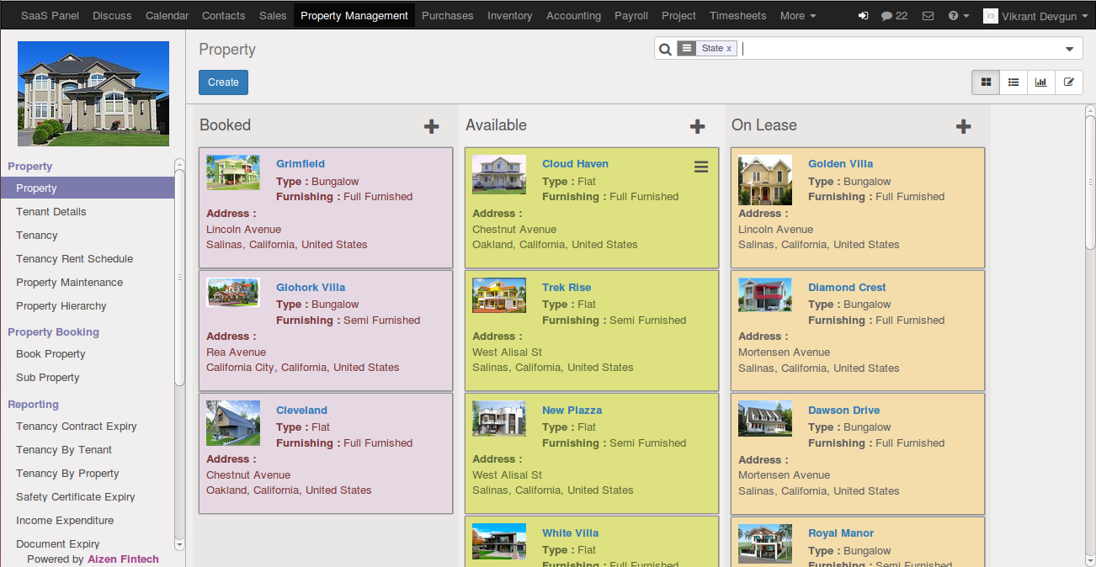
Task: Switch to the kanban view
Action: point(986,82)
